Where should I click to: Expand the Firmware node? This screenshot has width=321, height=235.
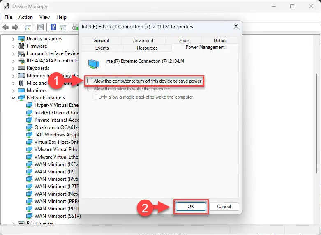click(13, 46)
